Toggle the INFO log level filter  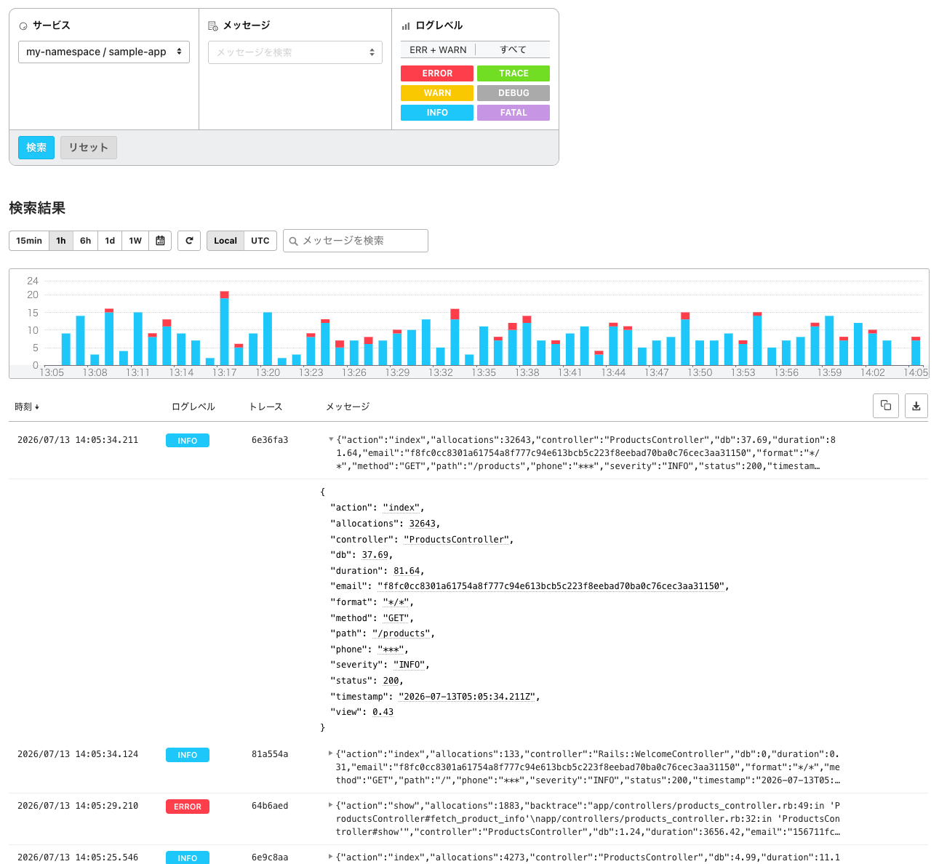(437, 113)
